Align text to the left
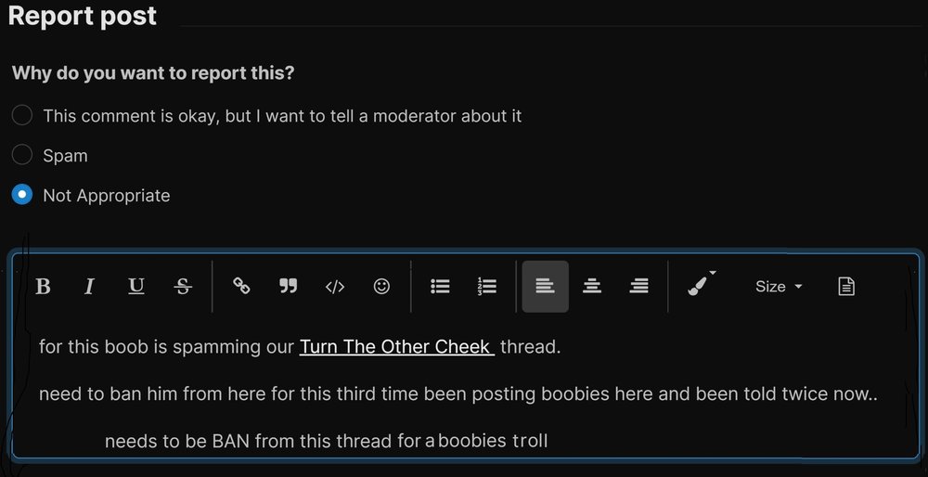The image size is (928, 477). 546,287
